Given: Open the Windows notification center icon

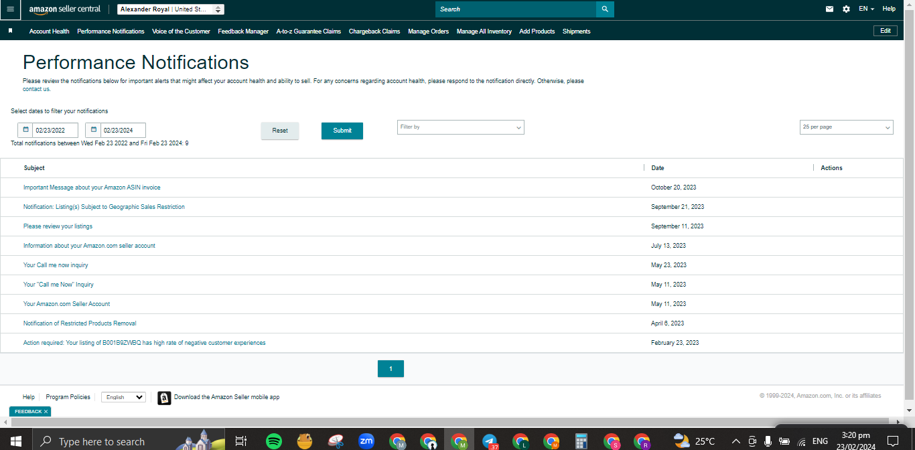Looking at the screenshot, I should [x=892, y=441].
